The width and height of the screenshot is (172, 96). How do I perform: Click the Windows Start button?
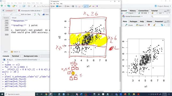(x=2, y=94)
